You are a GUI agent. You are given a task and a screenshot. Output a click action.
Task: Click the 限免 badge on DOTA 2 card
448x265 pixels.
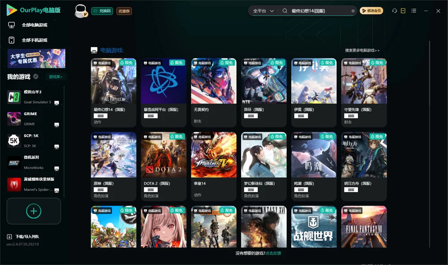tap(177, 137)
